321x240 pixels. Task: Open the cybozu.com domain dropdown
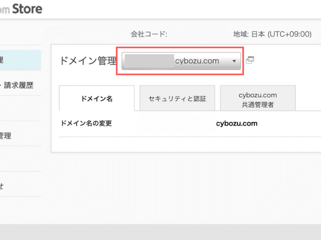point(181,61)
